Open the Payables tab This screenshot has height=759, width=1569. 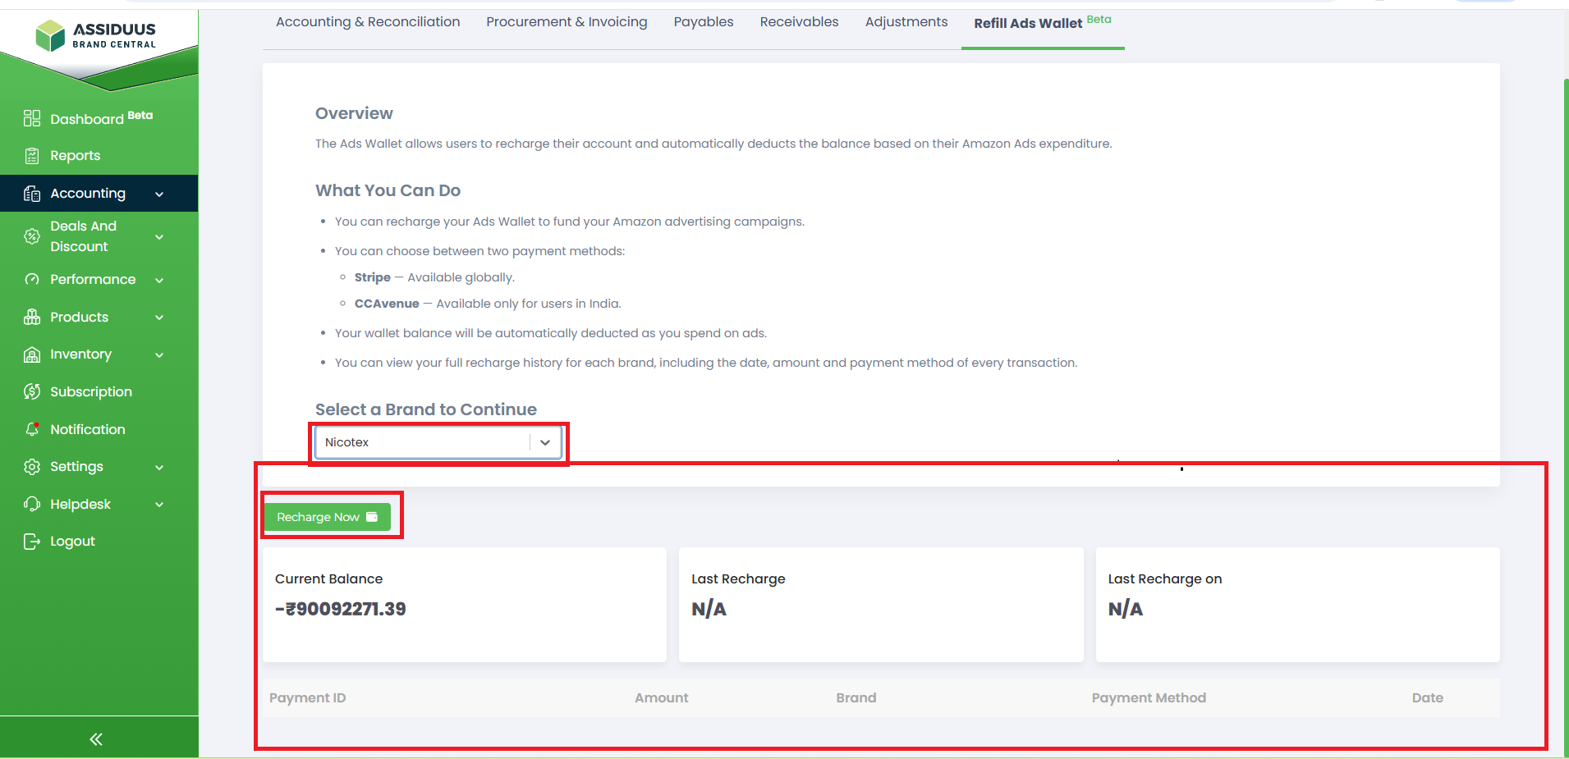click(703, 22)
